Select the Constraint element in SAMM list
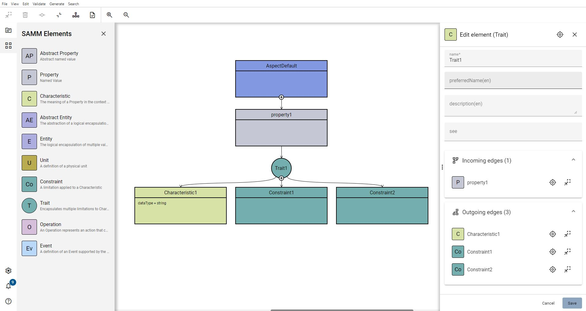 coord(66,184)
